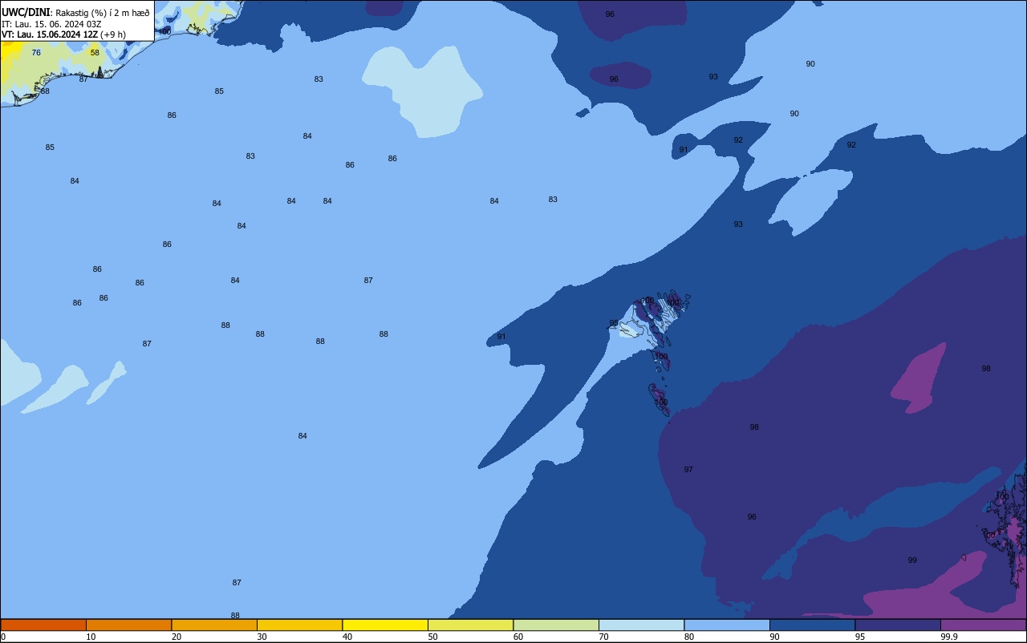The image size is (1027, 643).
Task: Click the purple above-99.9 legend band
Action: tap(983, 625)
